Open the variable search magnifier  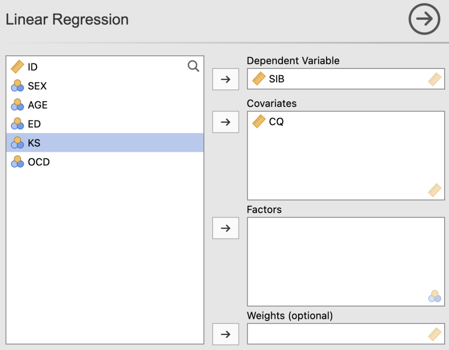(x=193, y=66)
